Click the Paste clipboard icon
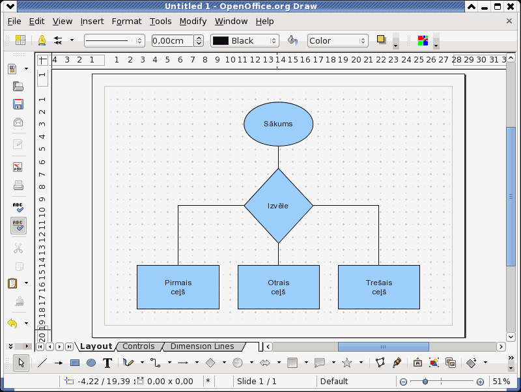521x392 pixels. pos(12,283)
